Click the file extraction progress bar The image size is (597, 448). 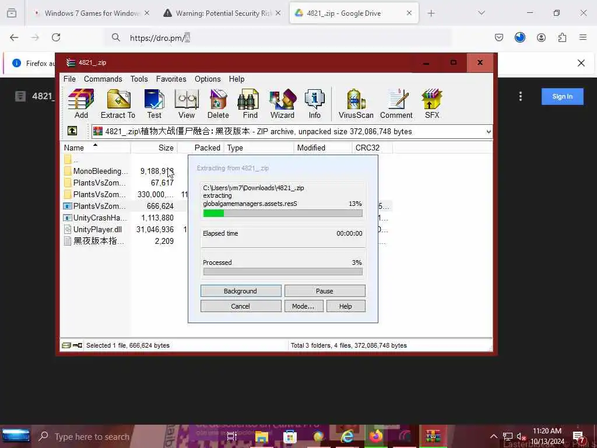click(x=283, y=213)
